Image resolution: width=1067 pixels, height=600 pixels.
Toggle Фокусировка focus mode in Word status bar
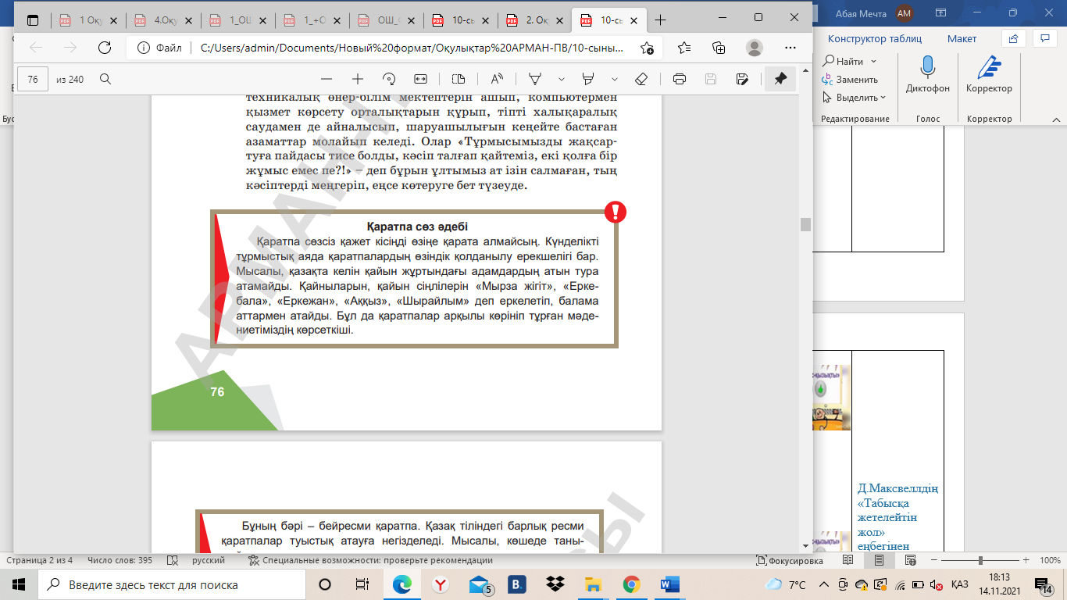pyautogui.click(x=790, y=560)
